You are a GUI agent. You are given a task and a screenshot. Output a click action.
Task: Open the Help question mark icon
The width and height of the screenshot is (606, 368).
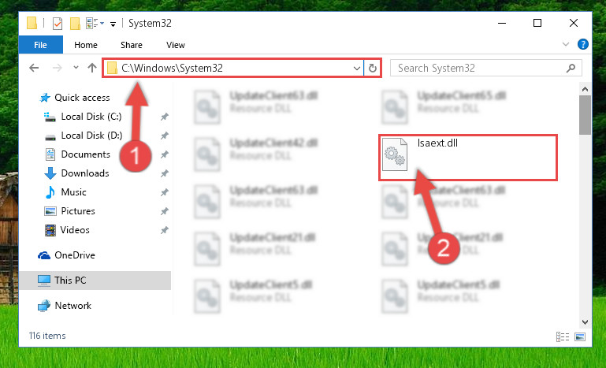[583, 44]
